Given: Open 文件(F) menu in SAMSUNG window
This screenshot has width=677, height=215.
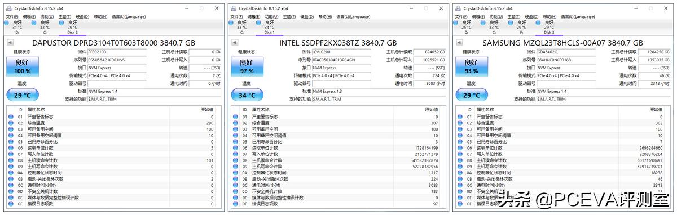Looking at the screenshot, I should 461,16.
